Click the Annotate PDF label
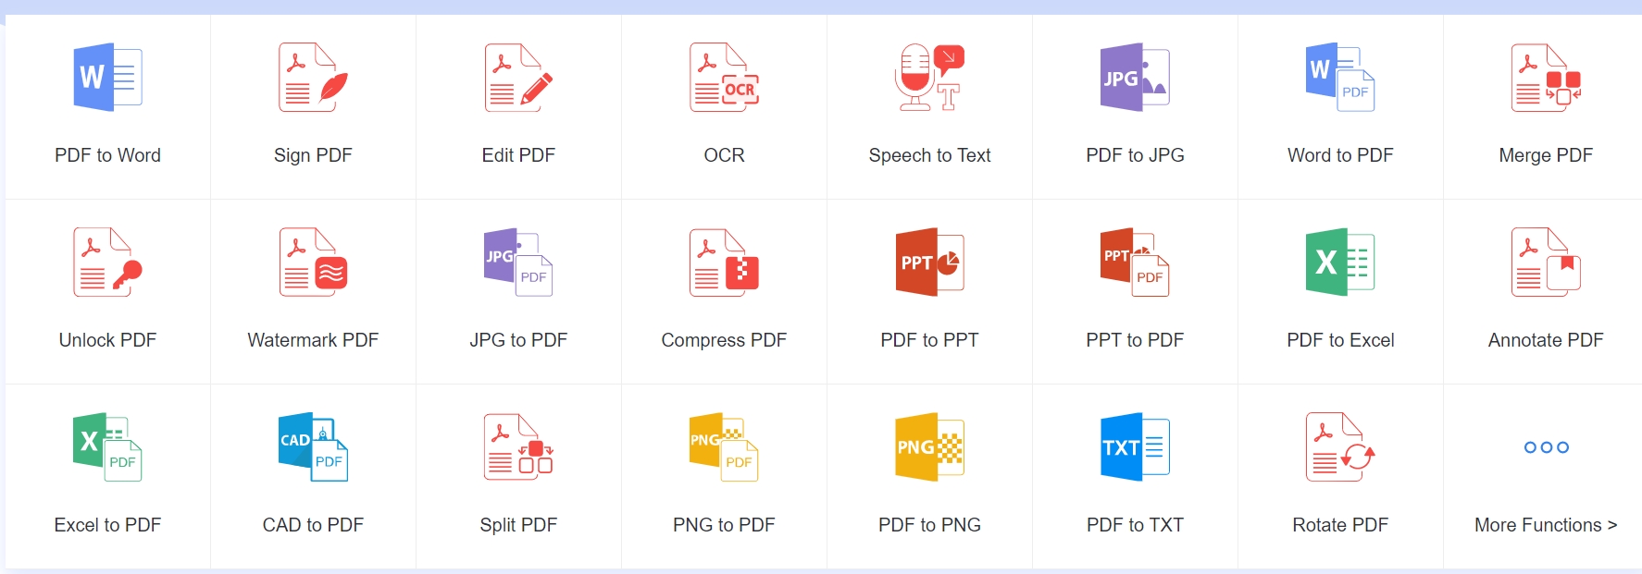The image size is (1642, 574). click(x=1546, y=340)
